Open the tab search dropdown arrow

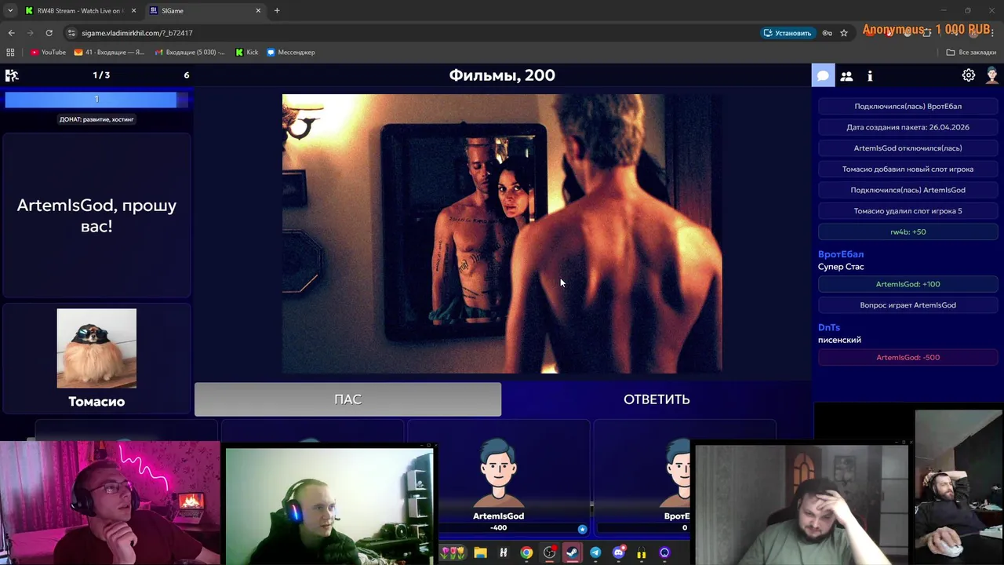click(9, 11)
